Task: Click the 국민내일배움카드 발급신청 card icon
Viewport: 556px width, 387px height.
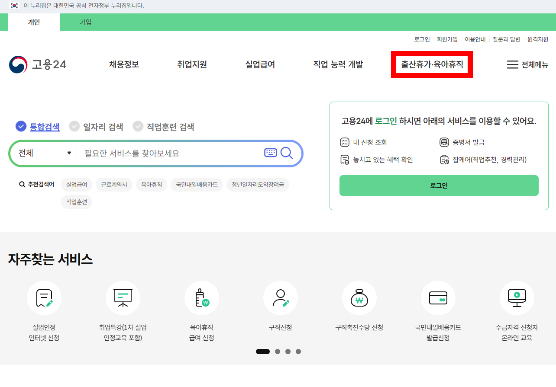Action: pos(438,297)
